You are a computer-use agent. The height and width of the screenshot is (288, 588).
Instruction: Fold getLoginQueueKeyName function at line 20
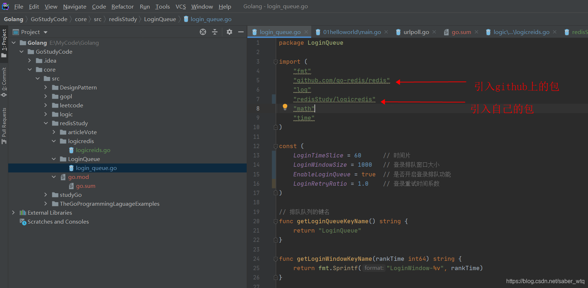click(x=276, y=221)
